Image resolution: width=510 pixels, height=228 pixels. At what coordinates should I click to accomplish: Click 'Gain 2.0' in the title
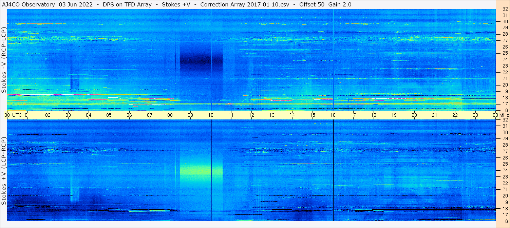340,4
